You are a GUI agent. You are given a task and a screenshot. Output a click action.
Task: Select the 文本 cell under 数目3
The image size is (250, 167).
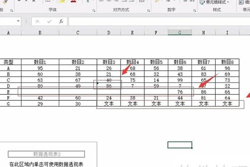(109, 104)
